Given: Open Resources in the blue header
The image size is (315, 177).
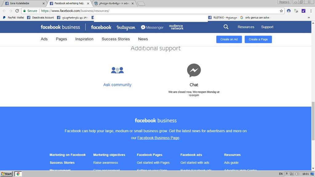Looking at the screenshot, I should click(246, 27).
